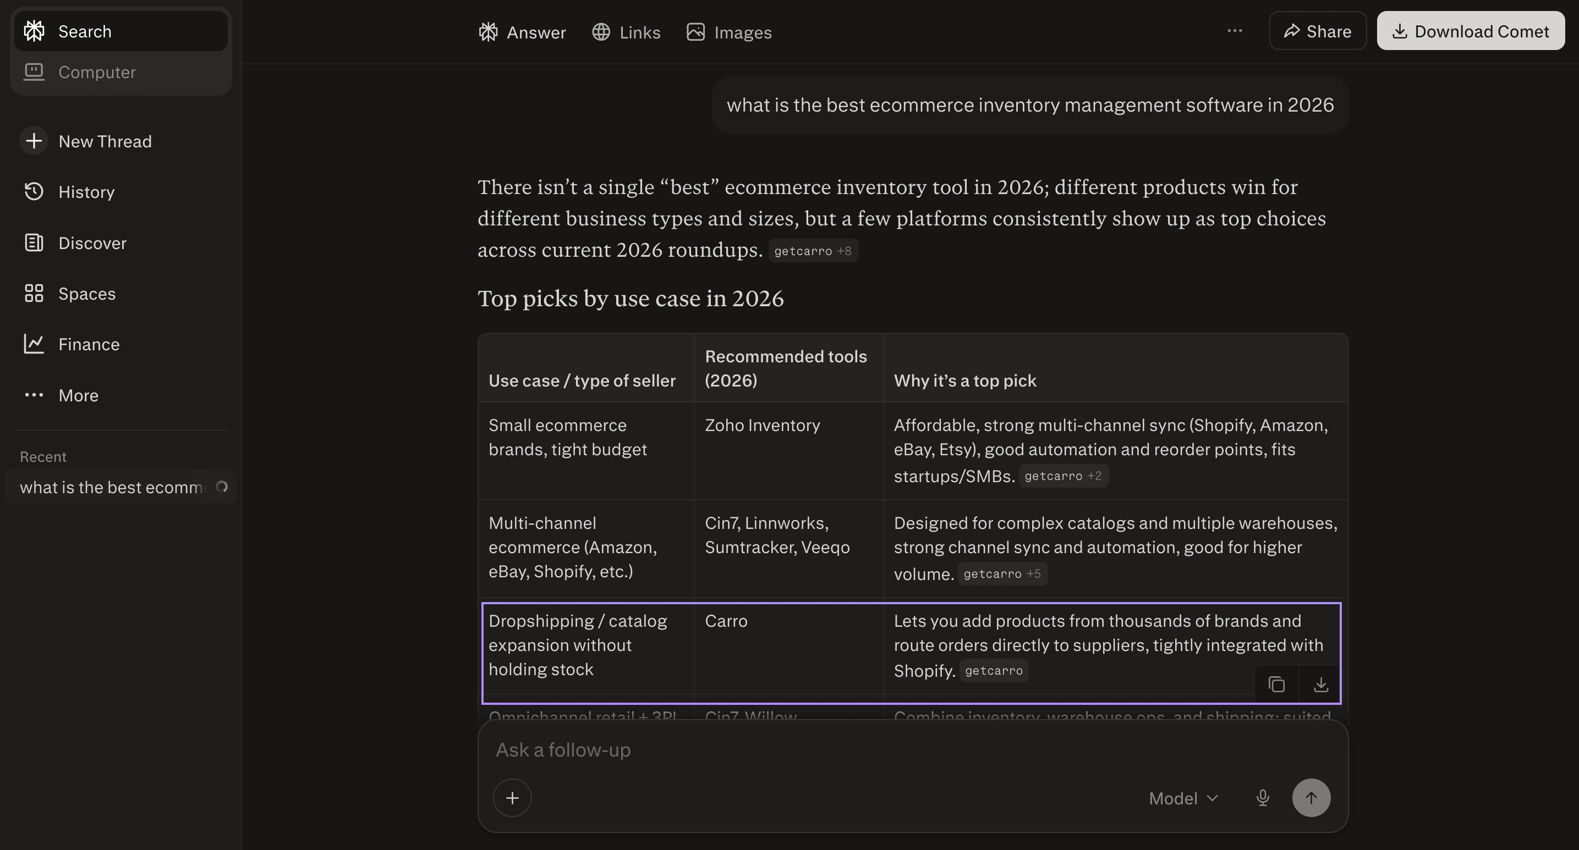
Task: Open History from the sidebar
Action: [86, 192]
